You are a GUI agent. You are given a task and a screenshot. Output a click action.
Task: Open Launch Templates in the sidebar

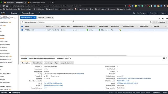[5, 44]
